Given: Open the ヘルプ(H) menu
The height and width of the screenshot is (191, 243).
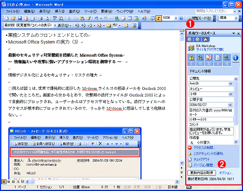Looking at the screenshot, I should 144,11.
